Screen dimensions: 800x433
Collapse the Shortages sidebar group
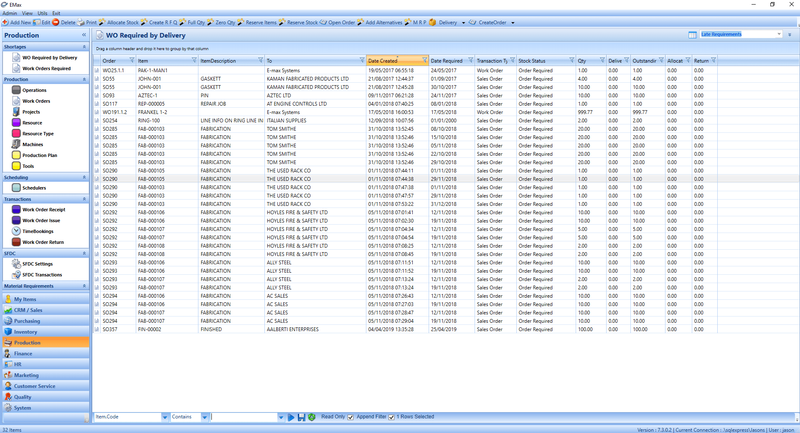84,47
